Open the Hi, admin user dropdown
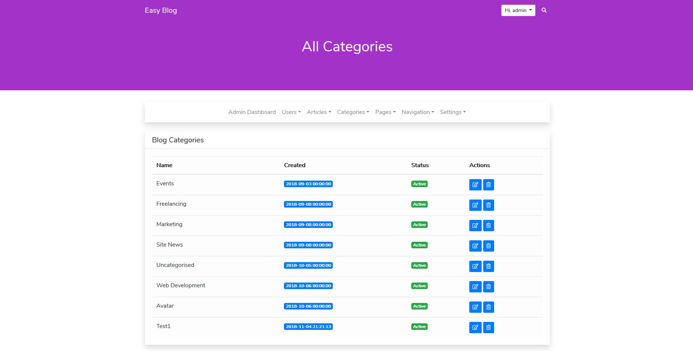The image size is (693, 351). 518,10
